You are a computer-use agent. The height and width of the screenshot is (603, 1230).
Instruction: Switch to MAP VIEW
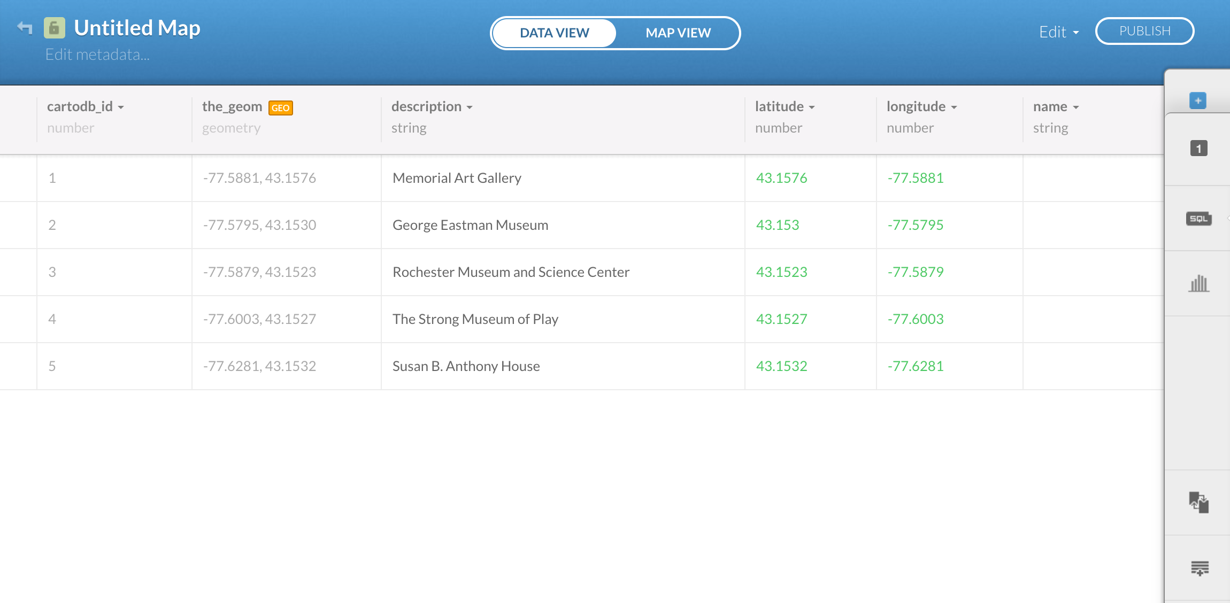tap(678, 33)
